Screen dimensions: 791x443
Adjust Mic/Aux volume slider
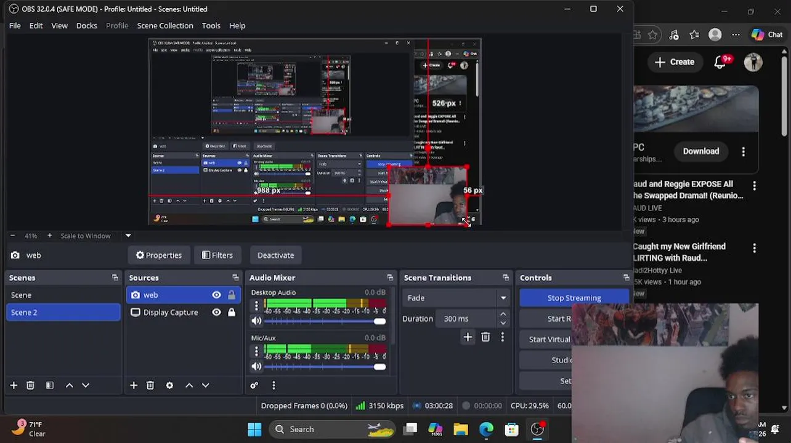(x=326, y=367)
